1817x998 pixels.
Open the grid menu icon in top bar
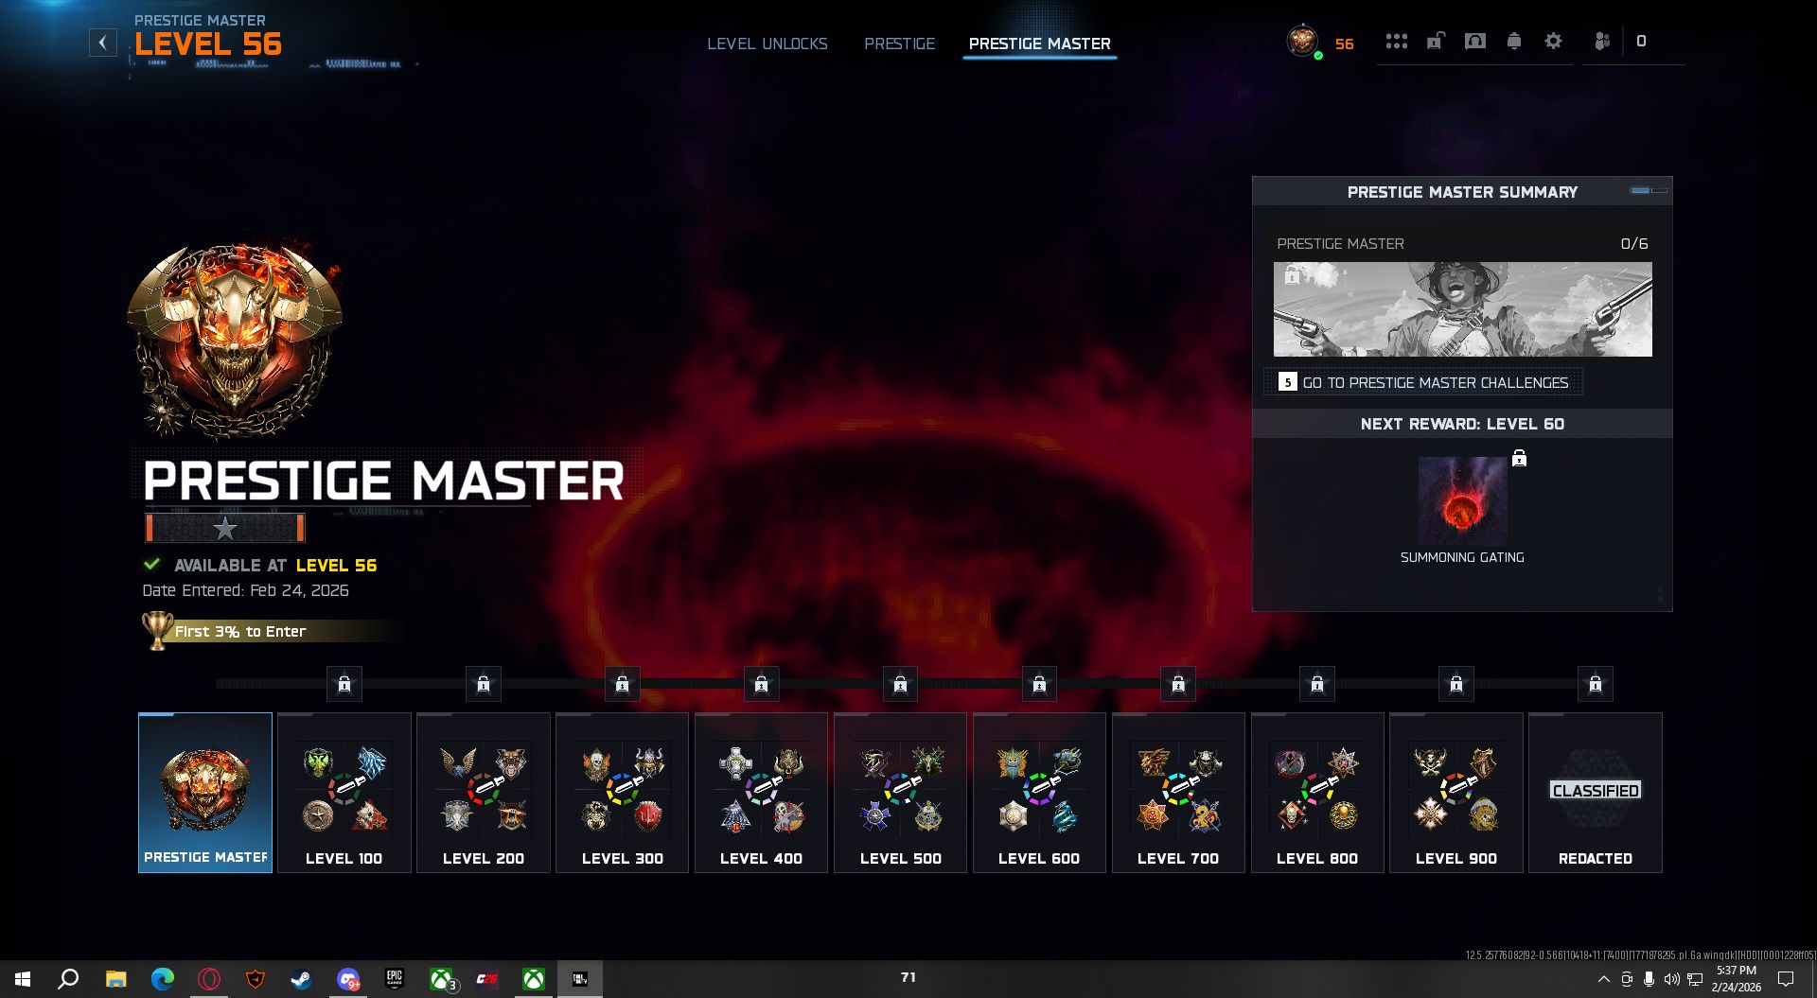point(1396,42)
